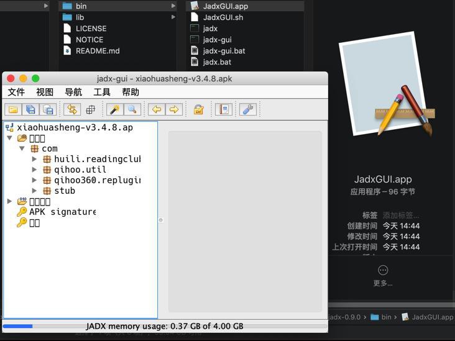
Task: Expand the bin folder arrow in Finder
Action: pos(173,6)
